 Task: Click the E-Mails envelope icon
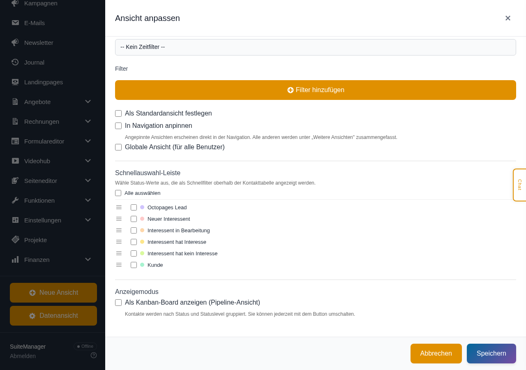15,23
